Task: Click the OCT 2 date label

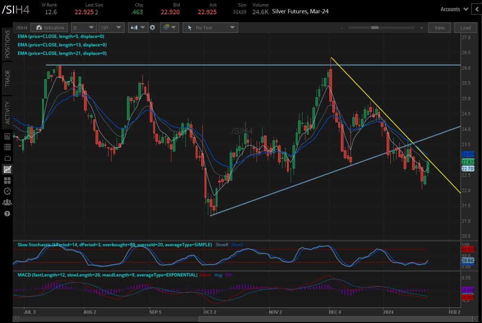Action: [210, 312]
